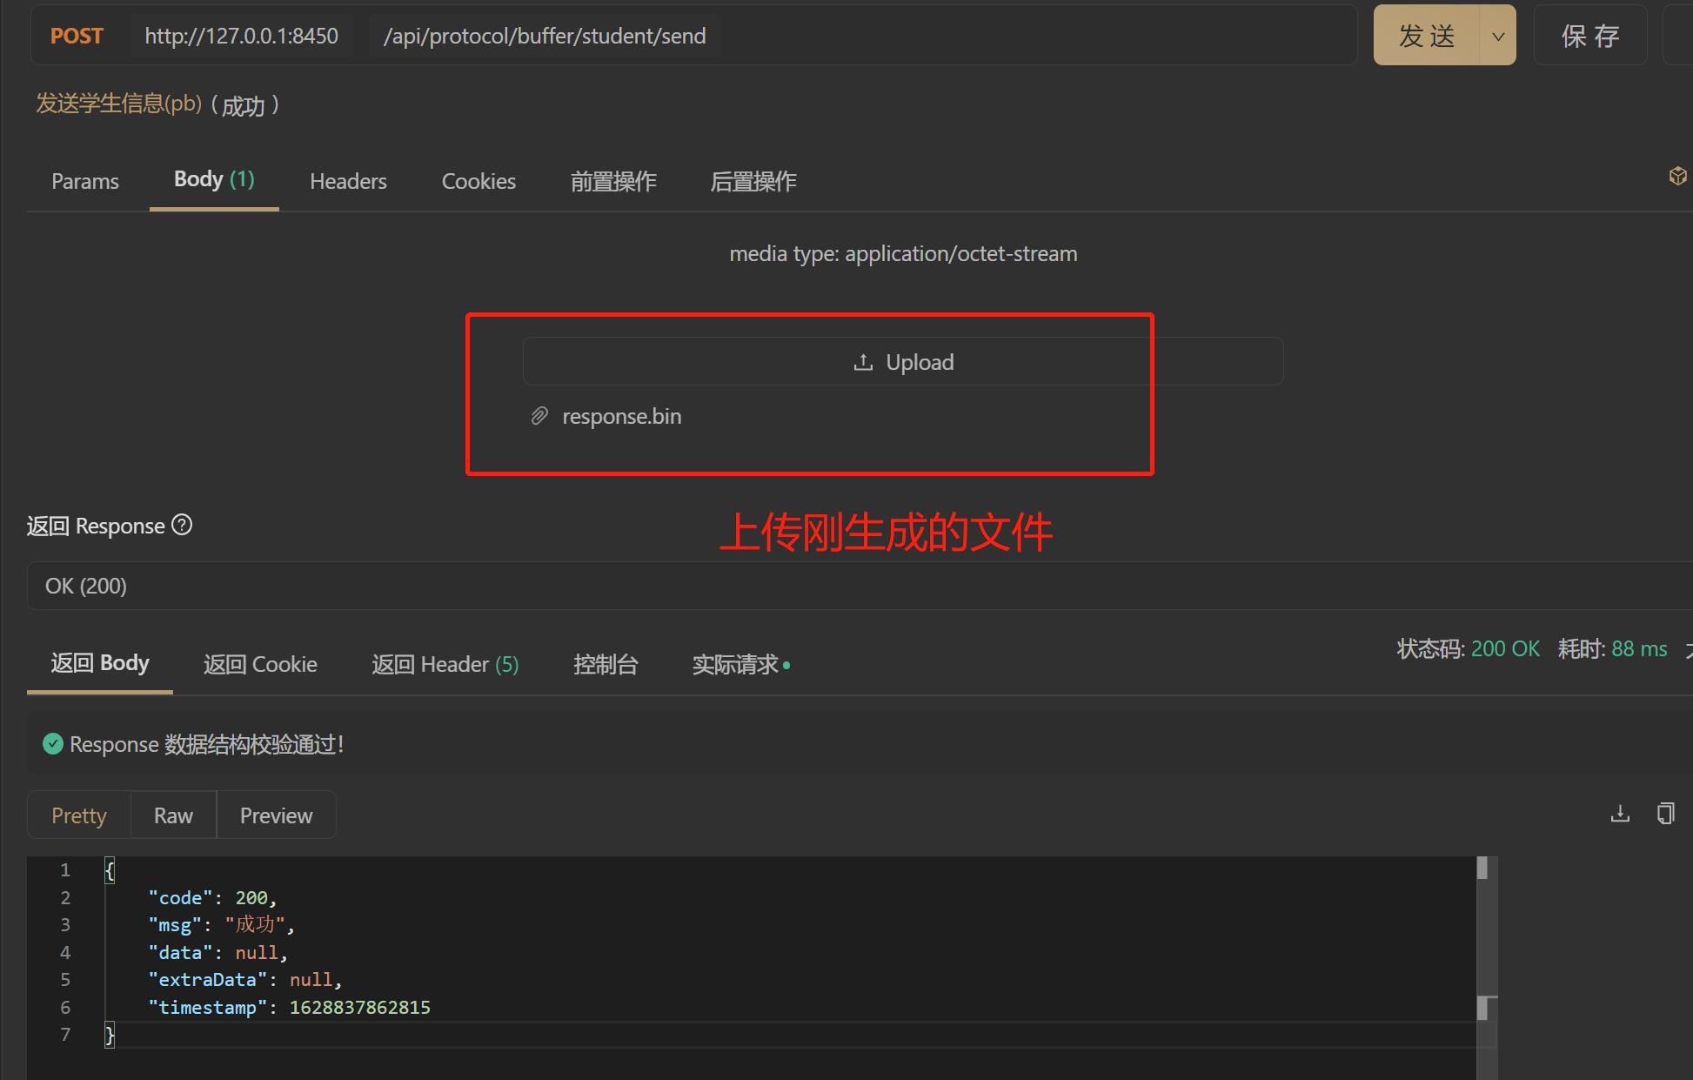Click the 返回 Response section label
The height and width of the screenshot is (1080, 1693).
(96, 526)
